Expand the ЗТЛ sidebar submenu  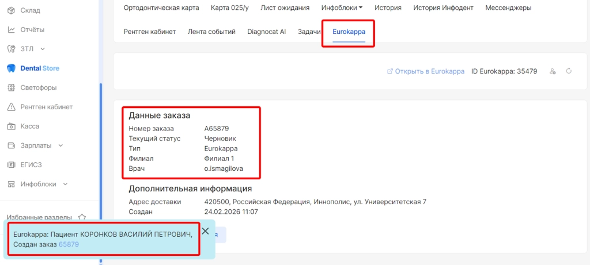43,49
